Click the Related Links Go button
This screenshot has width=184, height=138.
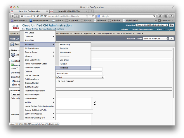(x=171, y=39)
